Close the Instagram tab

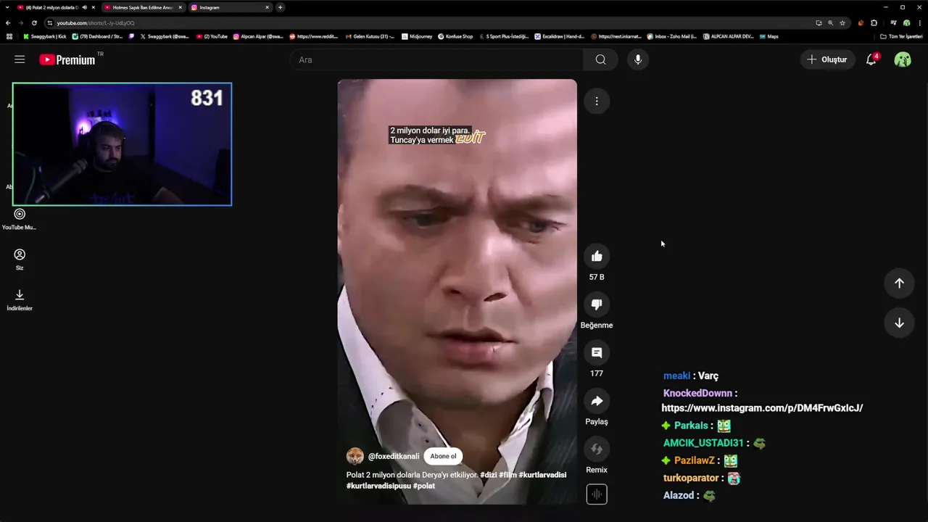(x=267, y=7)
